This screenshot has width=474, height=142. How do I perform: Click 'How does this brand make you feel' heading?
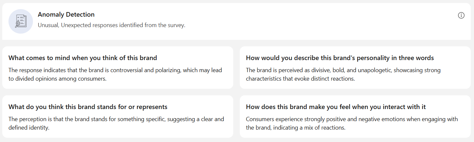(x=336, y=107)
